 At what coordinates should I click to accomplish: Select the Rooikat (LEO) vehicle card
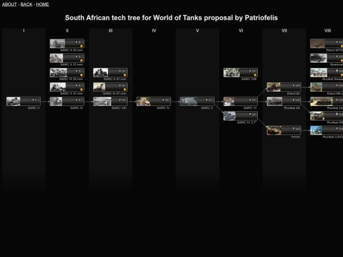326,130
